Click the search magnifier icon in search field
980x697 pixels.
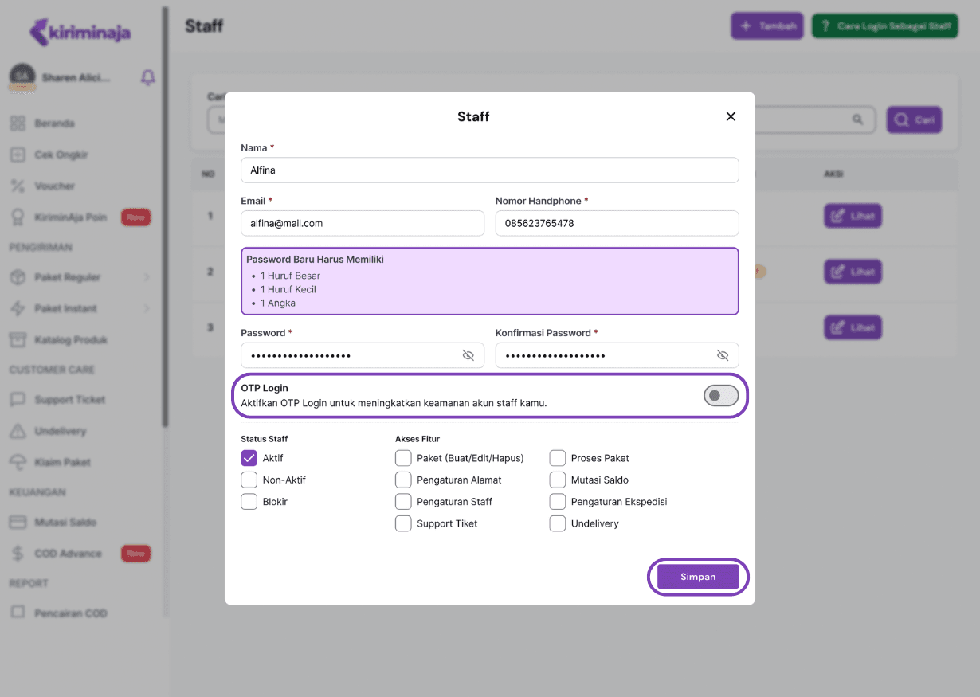click(x=858, y=119)
